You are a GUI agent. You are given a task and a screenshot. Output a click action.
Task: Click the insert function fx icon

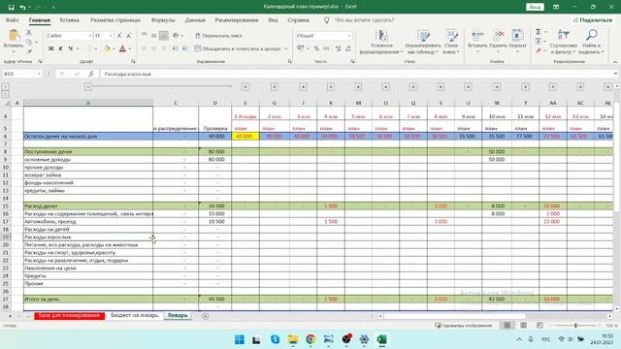point(91,74)
